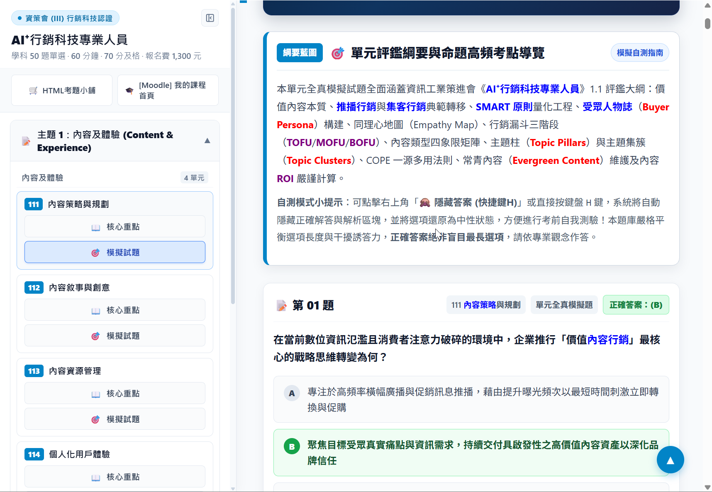This screenshot has height=492, width=712.
Task: Click the book icon in 112 核心重點 row
Action: point(96,311)
